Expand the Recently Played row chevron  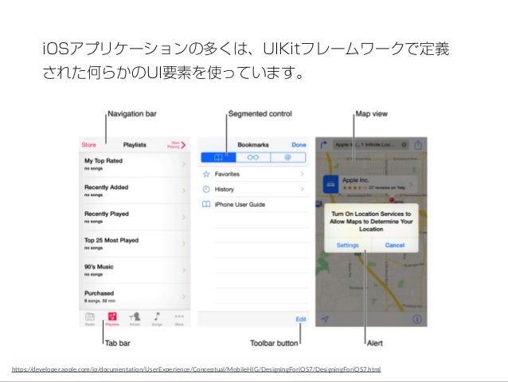coord(184,217)
